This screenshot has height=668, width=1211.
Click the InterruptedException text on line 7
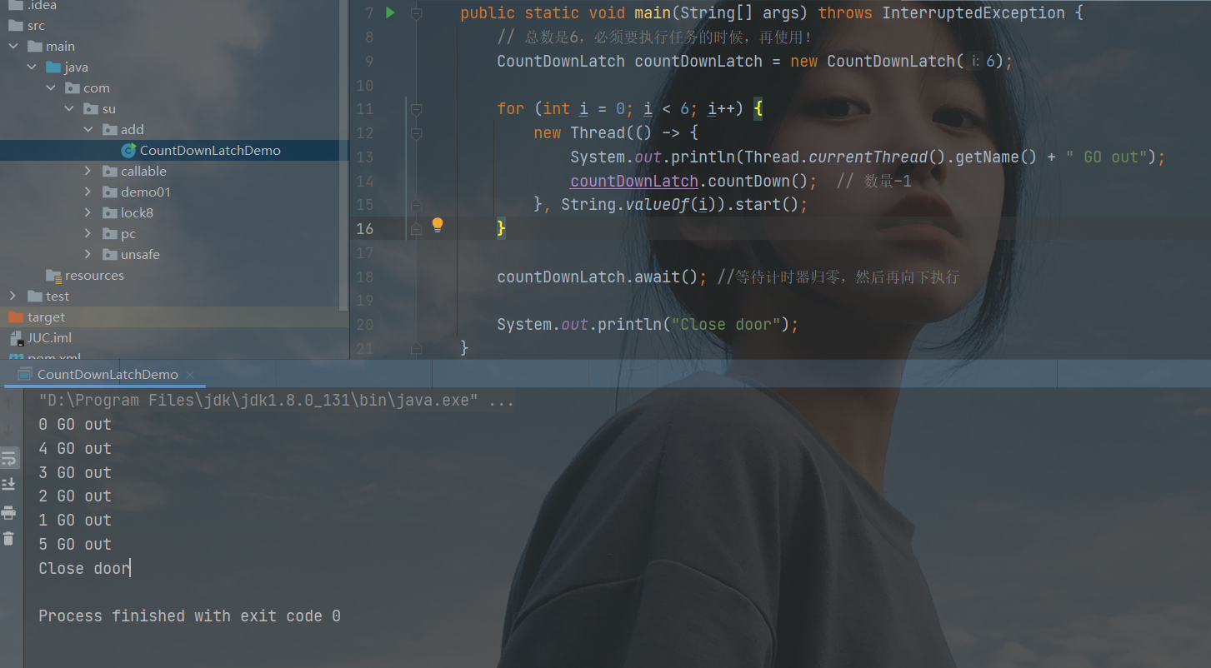point(973,13)
